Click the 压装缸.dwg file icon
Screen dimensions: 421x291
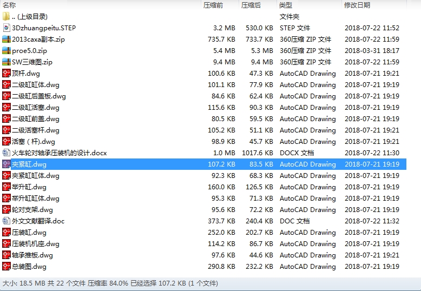click(6, 232)
